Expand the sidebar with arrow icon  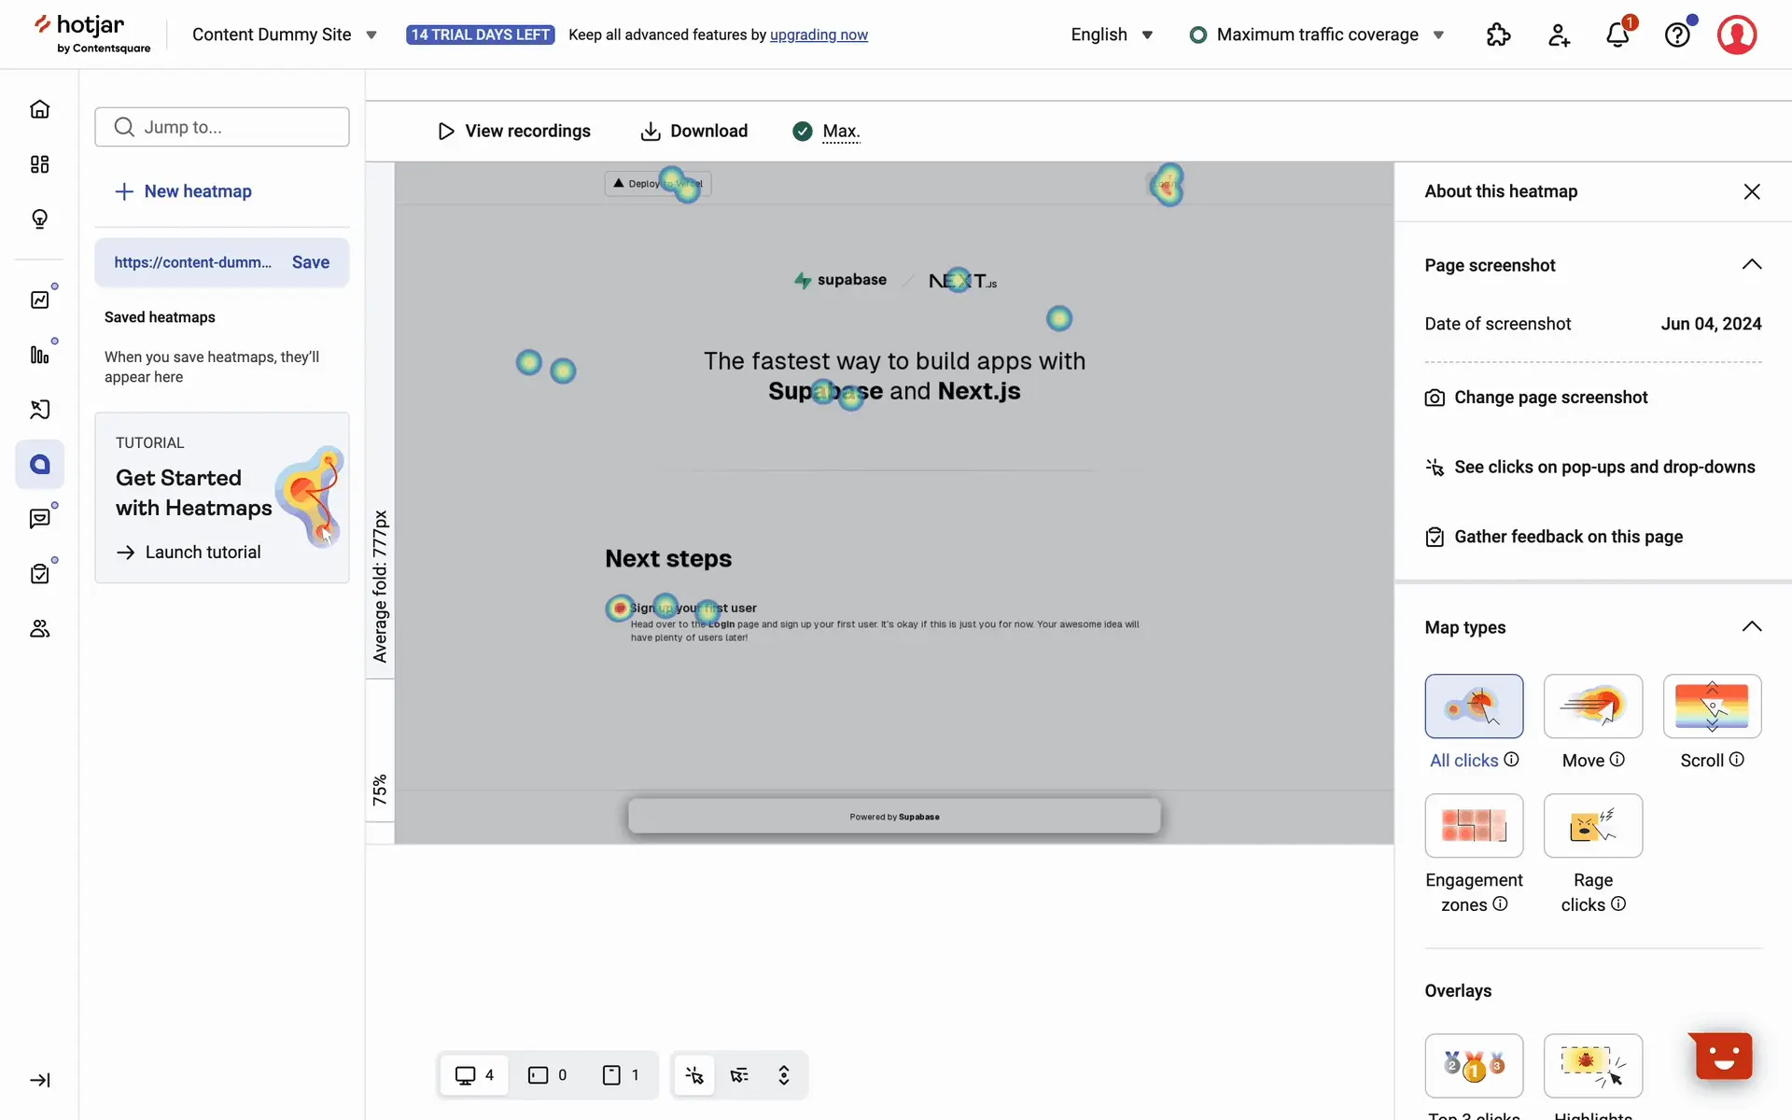[40, 1080]
